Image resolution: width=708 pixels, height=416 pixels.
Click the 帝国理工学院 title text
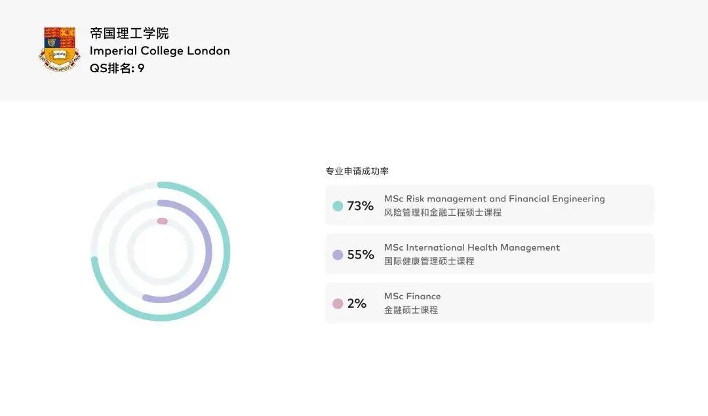pos(129,33)
